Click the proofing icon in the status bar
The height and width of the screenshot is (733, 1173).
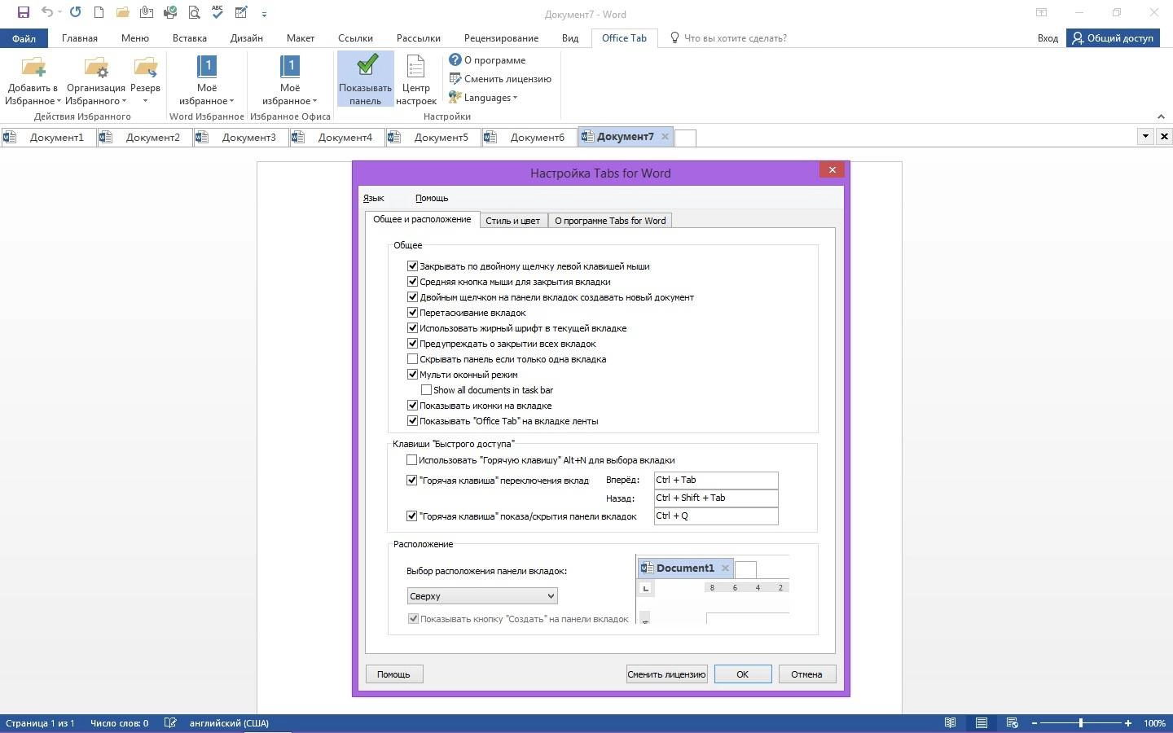coord(170,723)
